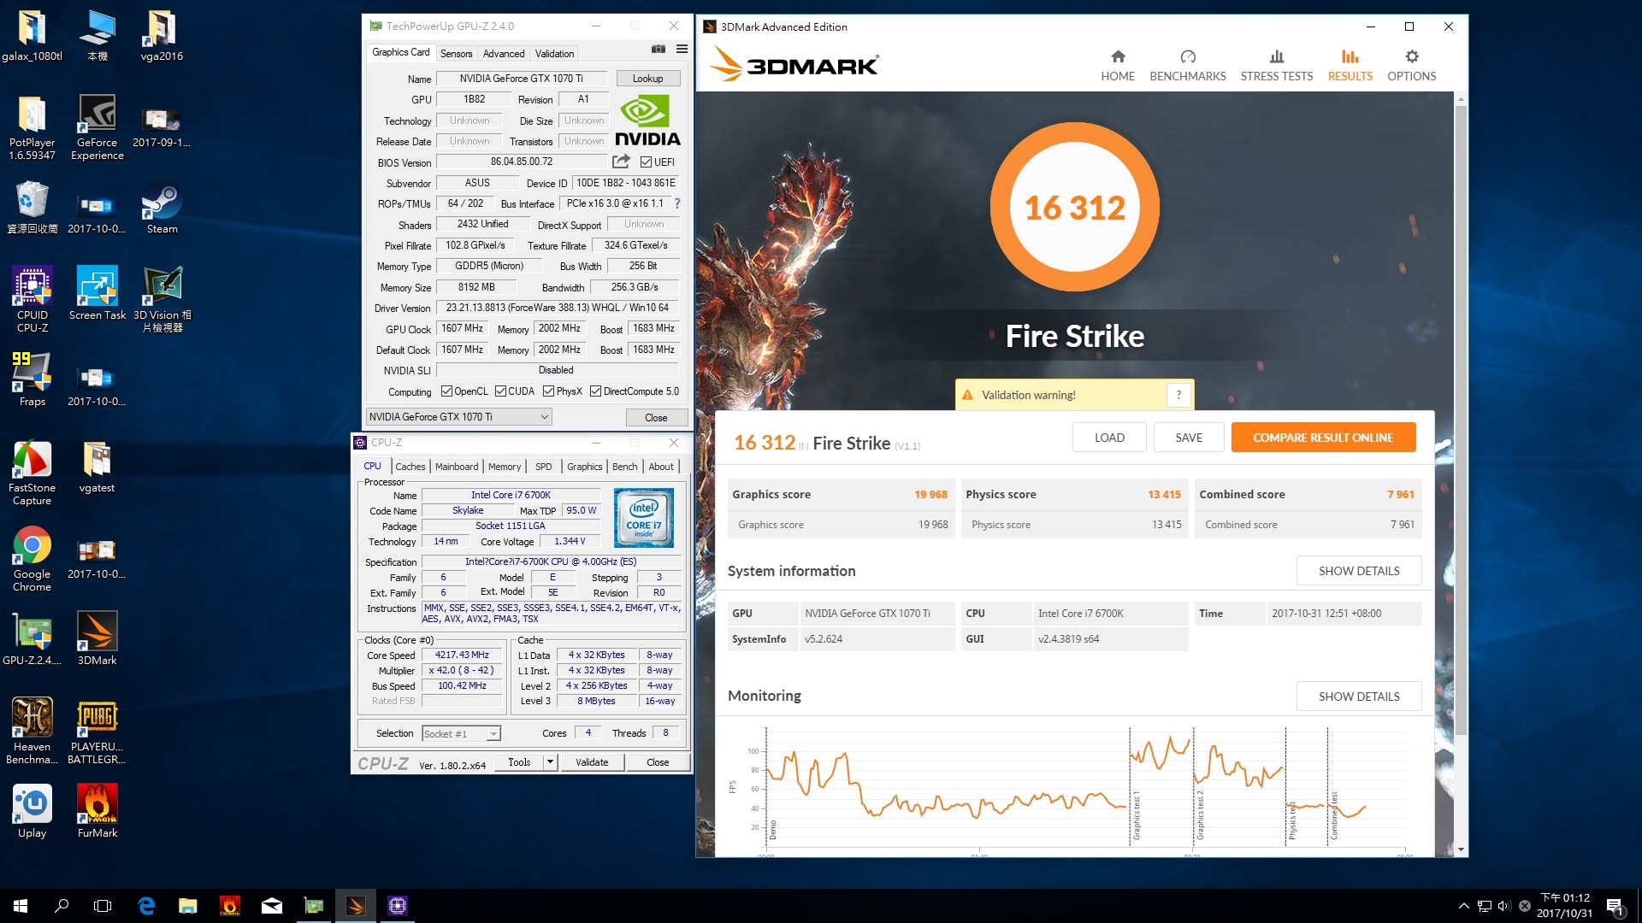Click the Tools button in CPU-Z

coord(519,761)
